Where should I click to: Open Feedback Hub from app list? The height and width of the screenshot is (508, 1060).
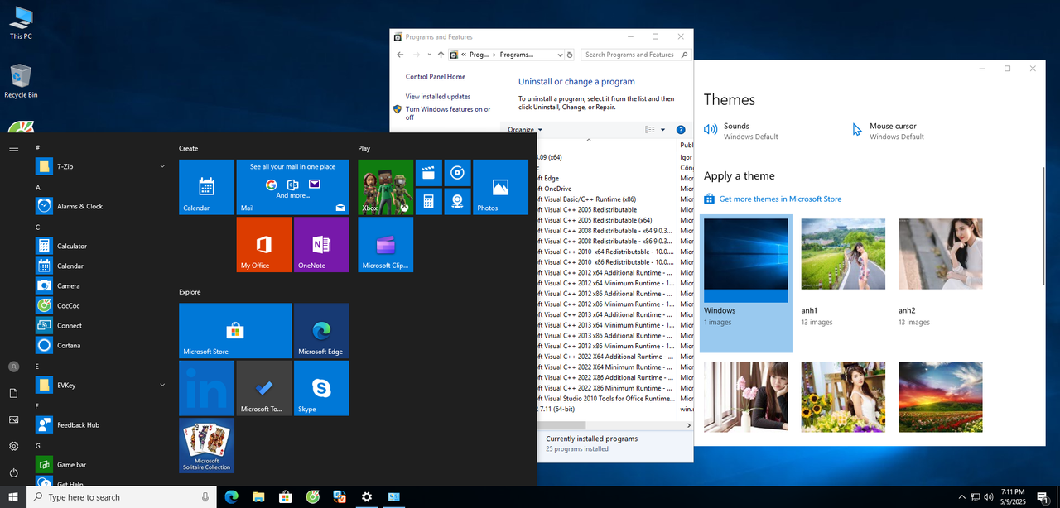pos(102,424)
